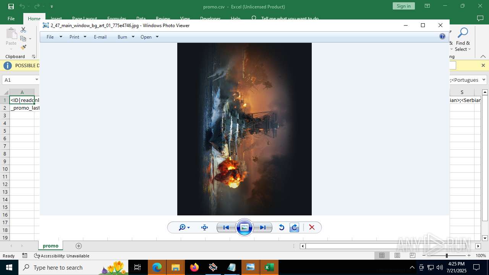Open Ribbon Display Options icon

coord(427,6)
